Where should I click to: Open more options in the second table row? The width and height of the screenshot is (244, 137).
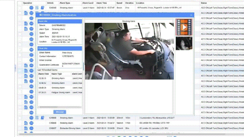[31, 13]
